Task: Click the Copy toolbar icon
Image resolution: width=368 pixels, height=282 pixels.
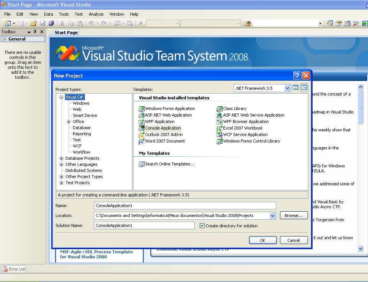Action: click(x=71, y=23)
